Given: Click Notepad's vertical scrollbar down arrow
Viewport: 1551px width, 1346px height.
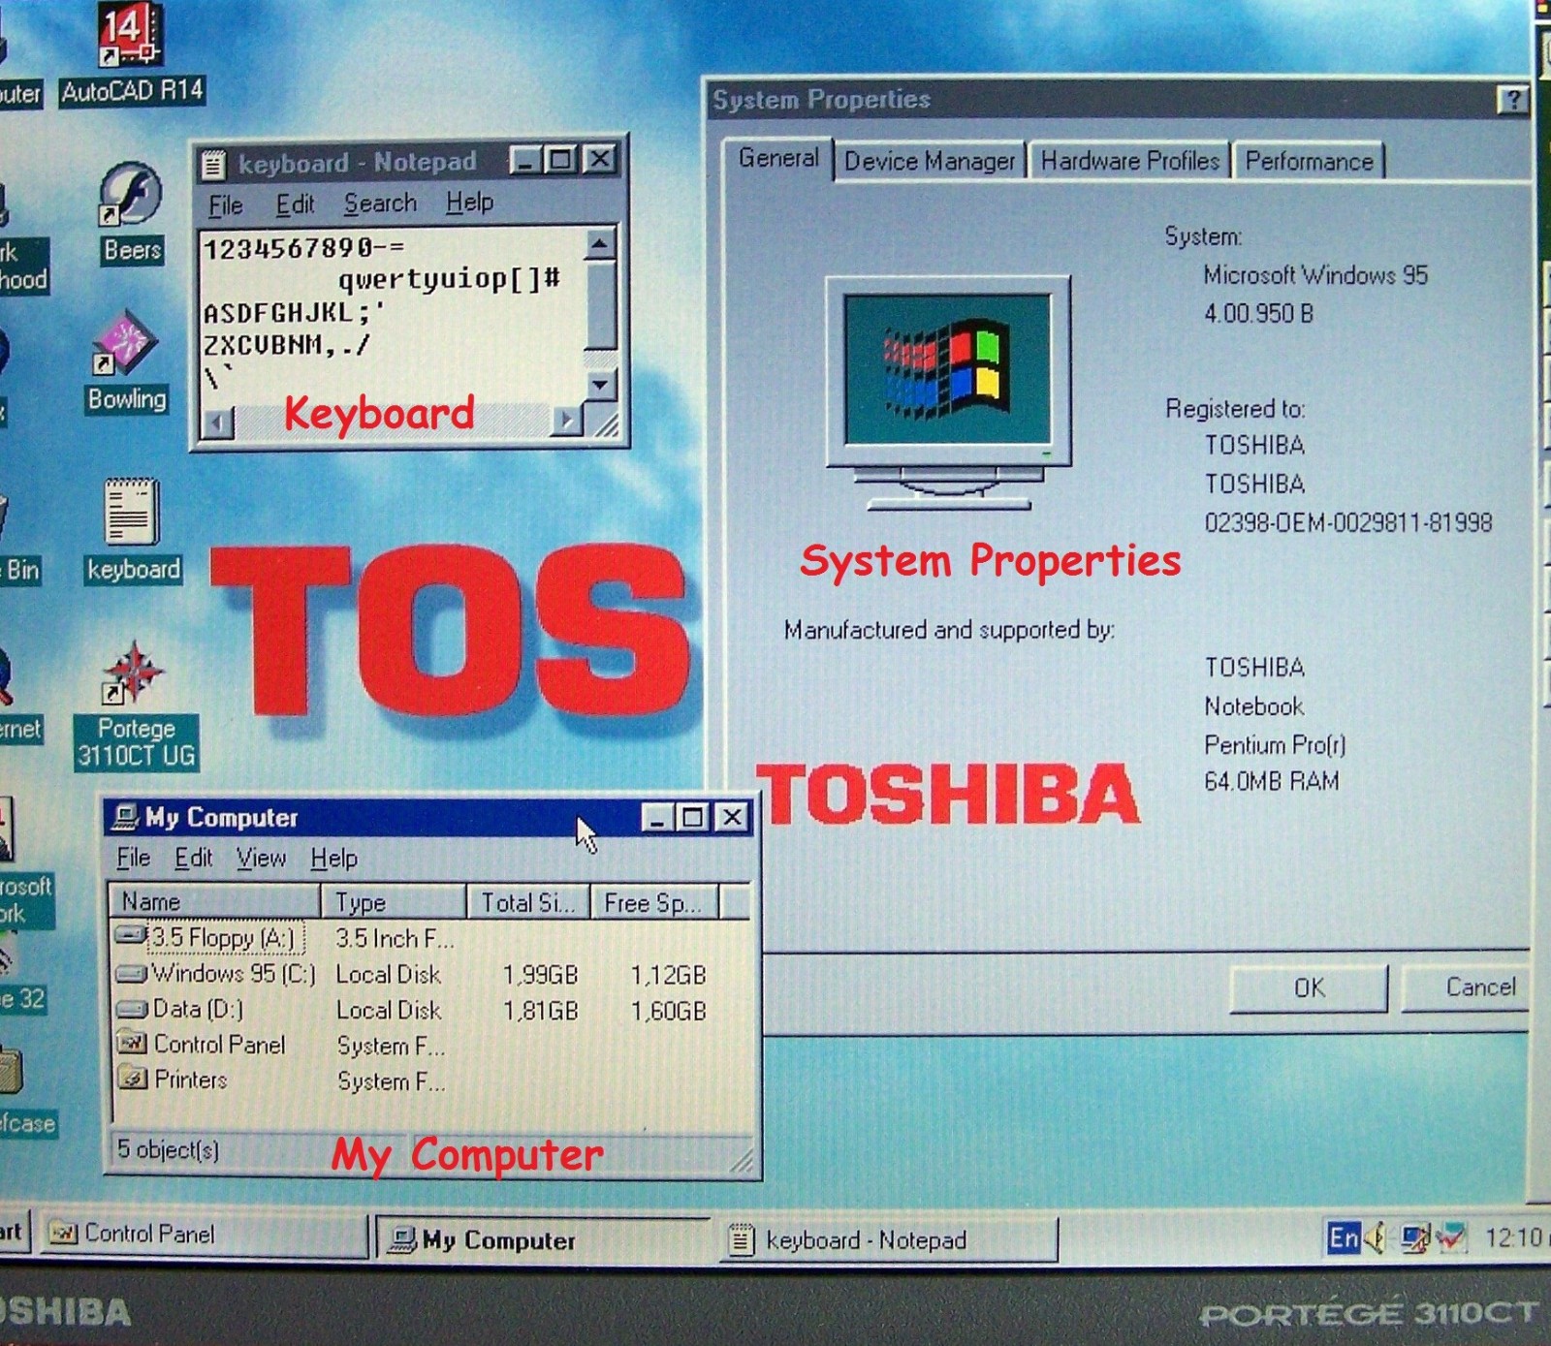Looking at the screenshot, I should pos(601,385).
